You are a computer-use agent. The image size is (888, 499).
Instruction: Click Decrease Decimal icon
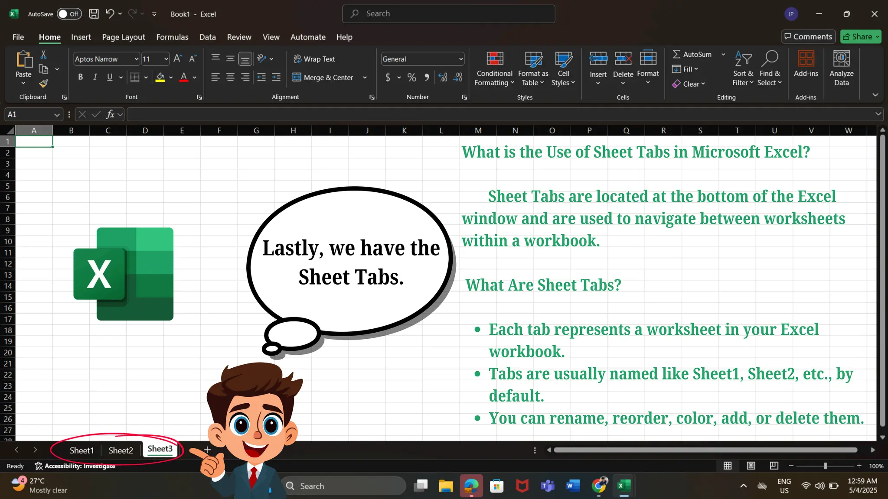point(458,77)
